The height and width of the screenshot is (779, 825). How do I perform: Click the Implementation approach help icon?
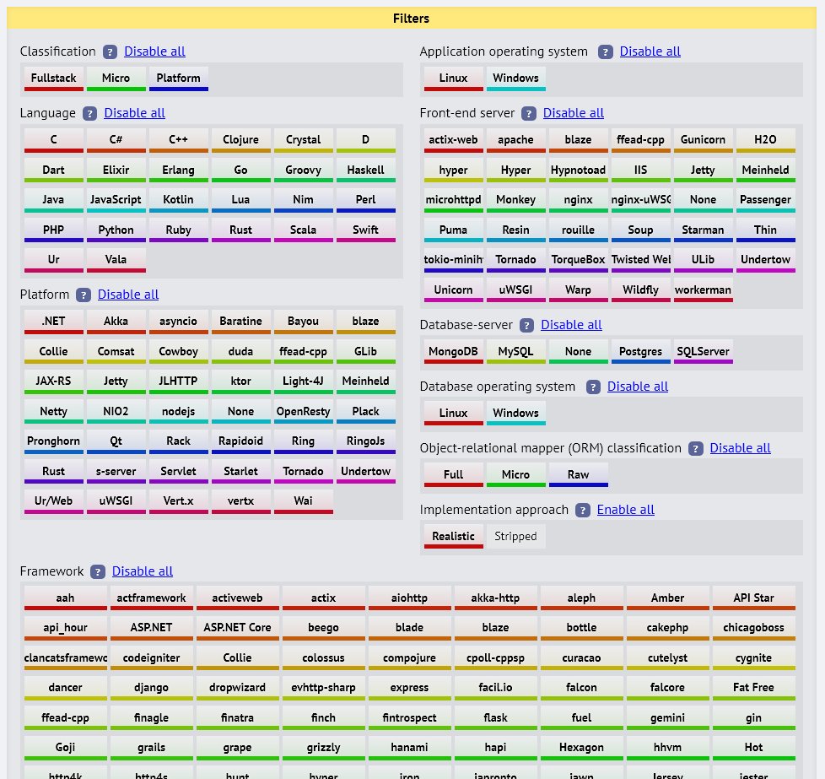pyautogui.click(x=583, y=510)
